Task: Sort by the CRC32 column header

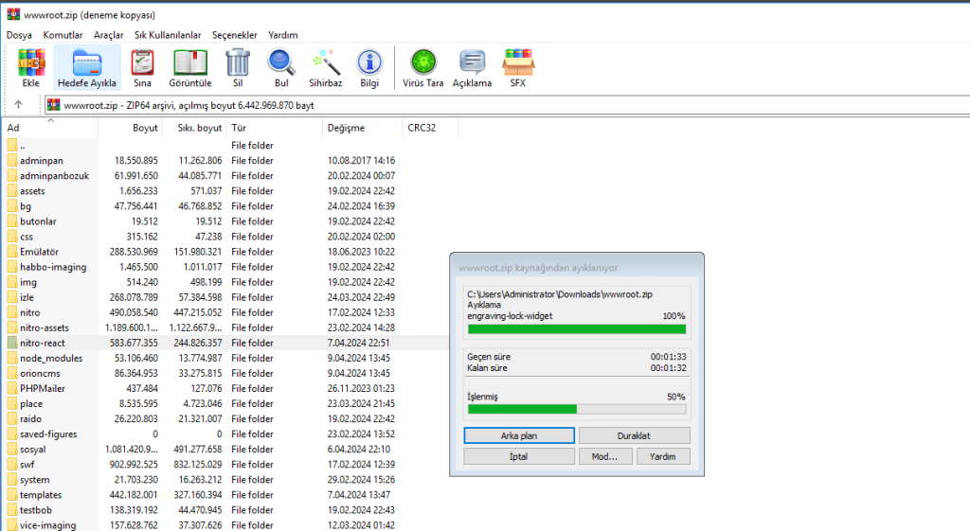Action: pyautogui.click(x=431, y=128)
